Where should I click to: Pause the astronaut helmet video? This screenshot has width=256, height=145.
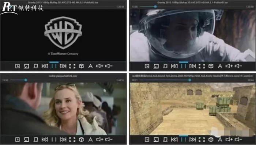pyautogui.click(x=184, y=66)
